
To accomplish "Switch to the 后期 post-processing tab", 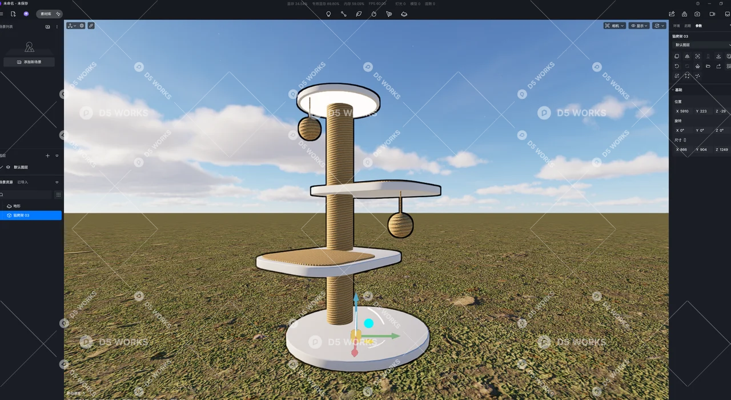I will pyautogui.click(x=688, y=26).
